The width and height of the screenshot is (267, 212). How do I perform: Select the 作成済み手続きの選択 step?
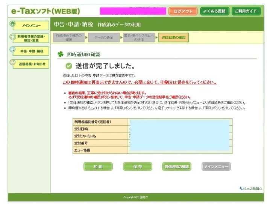(x=68, y=37)
